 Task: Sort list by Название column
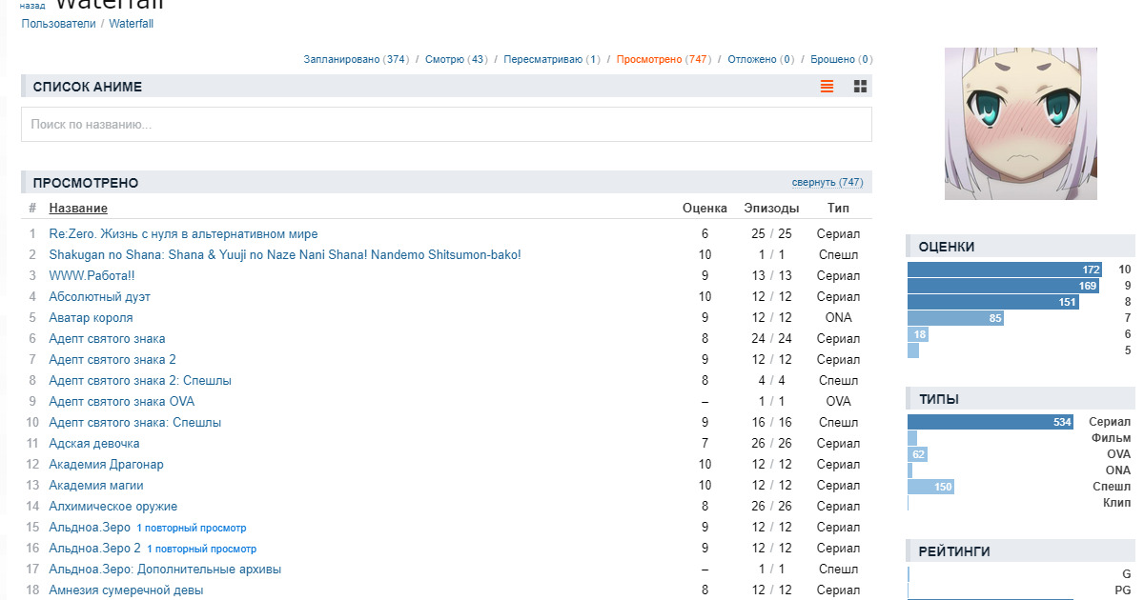[x=78, y=209]
